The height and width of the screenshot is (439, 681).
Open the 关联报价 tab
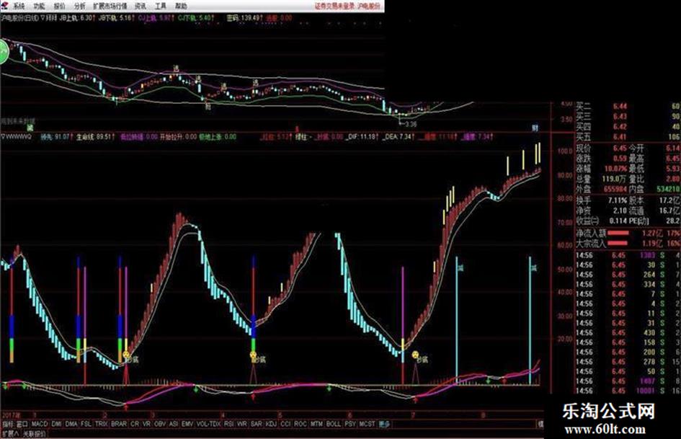tap(35, 433)
